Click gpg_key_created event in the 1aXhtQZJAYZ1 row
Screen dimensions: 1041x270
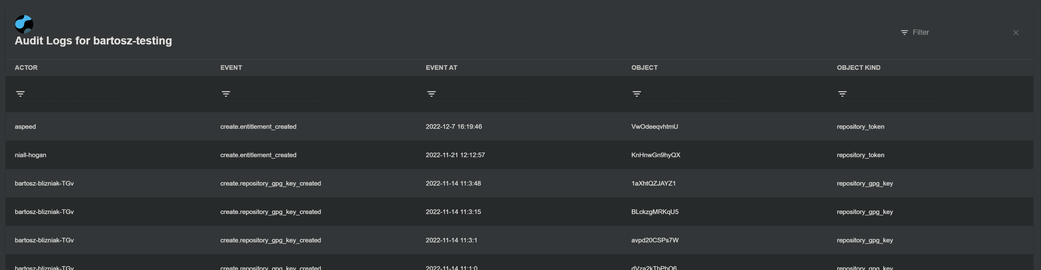270,183
